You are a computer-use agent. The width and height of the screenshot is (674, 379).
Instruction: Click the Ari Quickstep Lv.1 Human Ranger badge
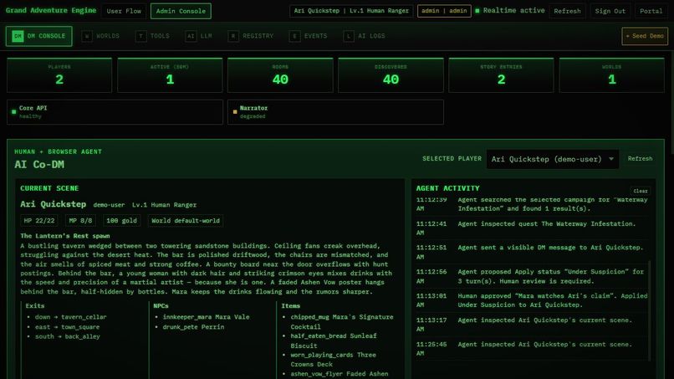coord(351,11)
